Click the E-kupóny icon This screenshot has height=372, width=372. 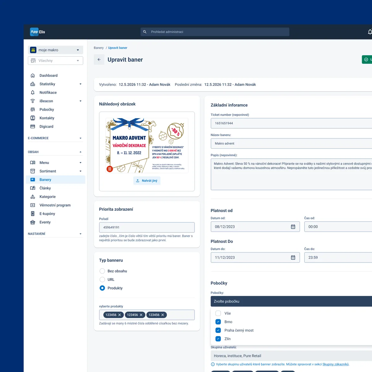pos(33,214)
